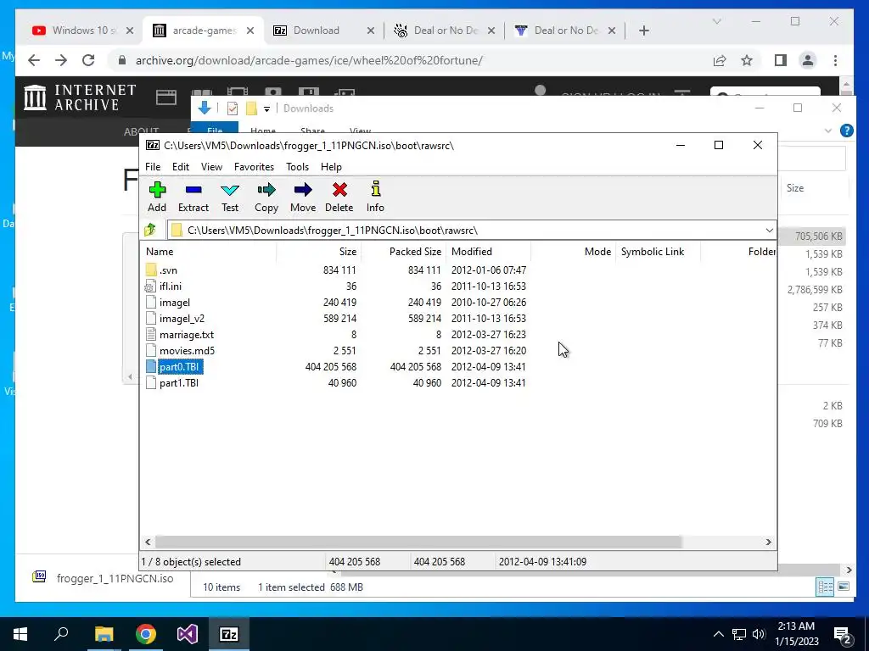The height and width of the screenshot is (651, 869).
Task: Switch Explorer to details view icon
Action: tap(825, 587)
